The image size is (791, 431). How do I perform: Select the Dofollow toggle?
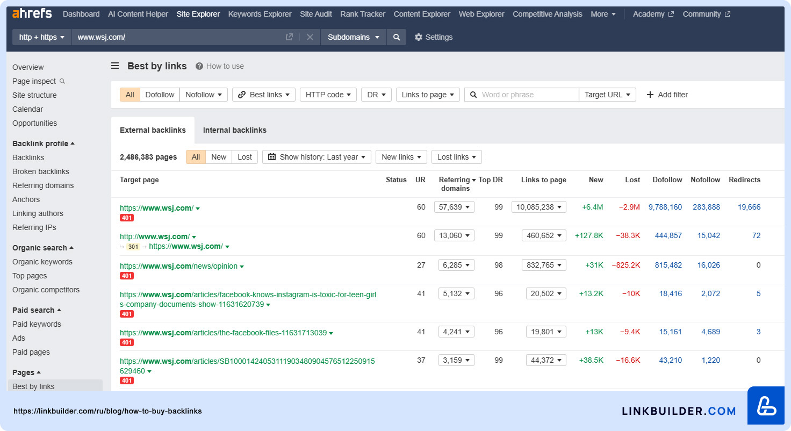point(160,95)
